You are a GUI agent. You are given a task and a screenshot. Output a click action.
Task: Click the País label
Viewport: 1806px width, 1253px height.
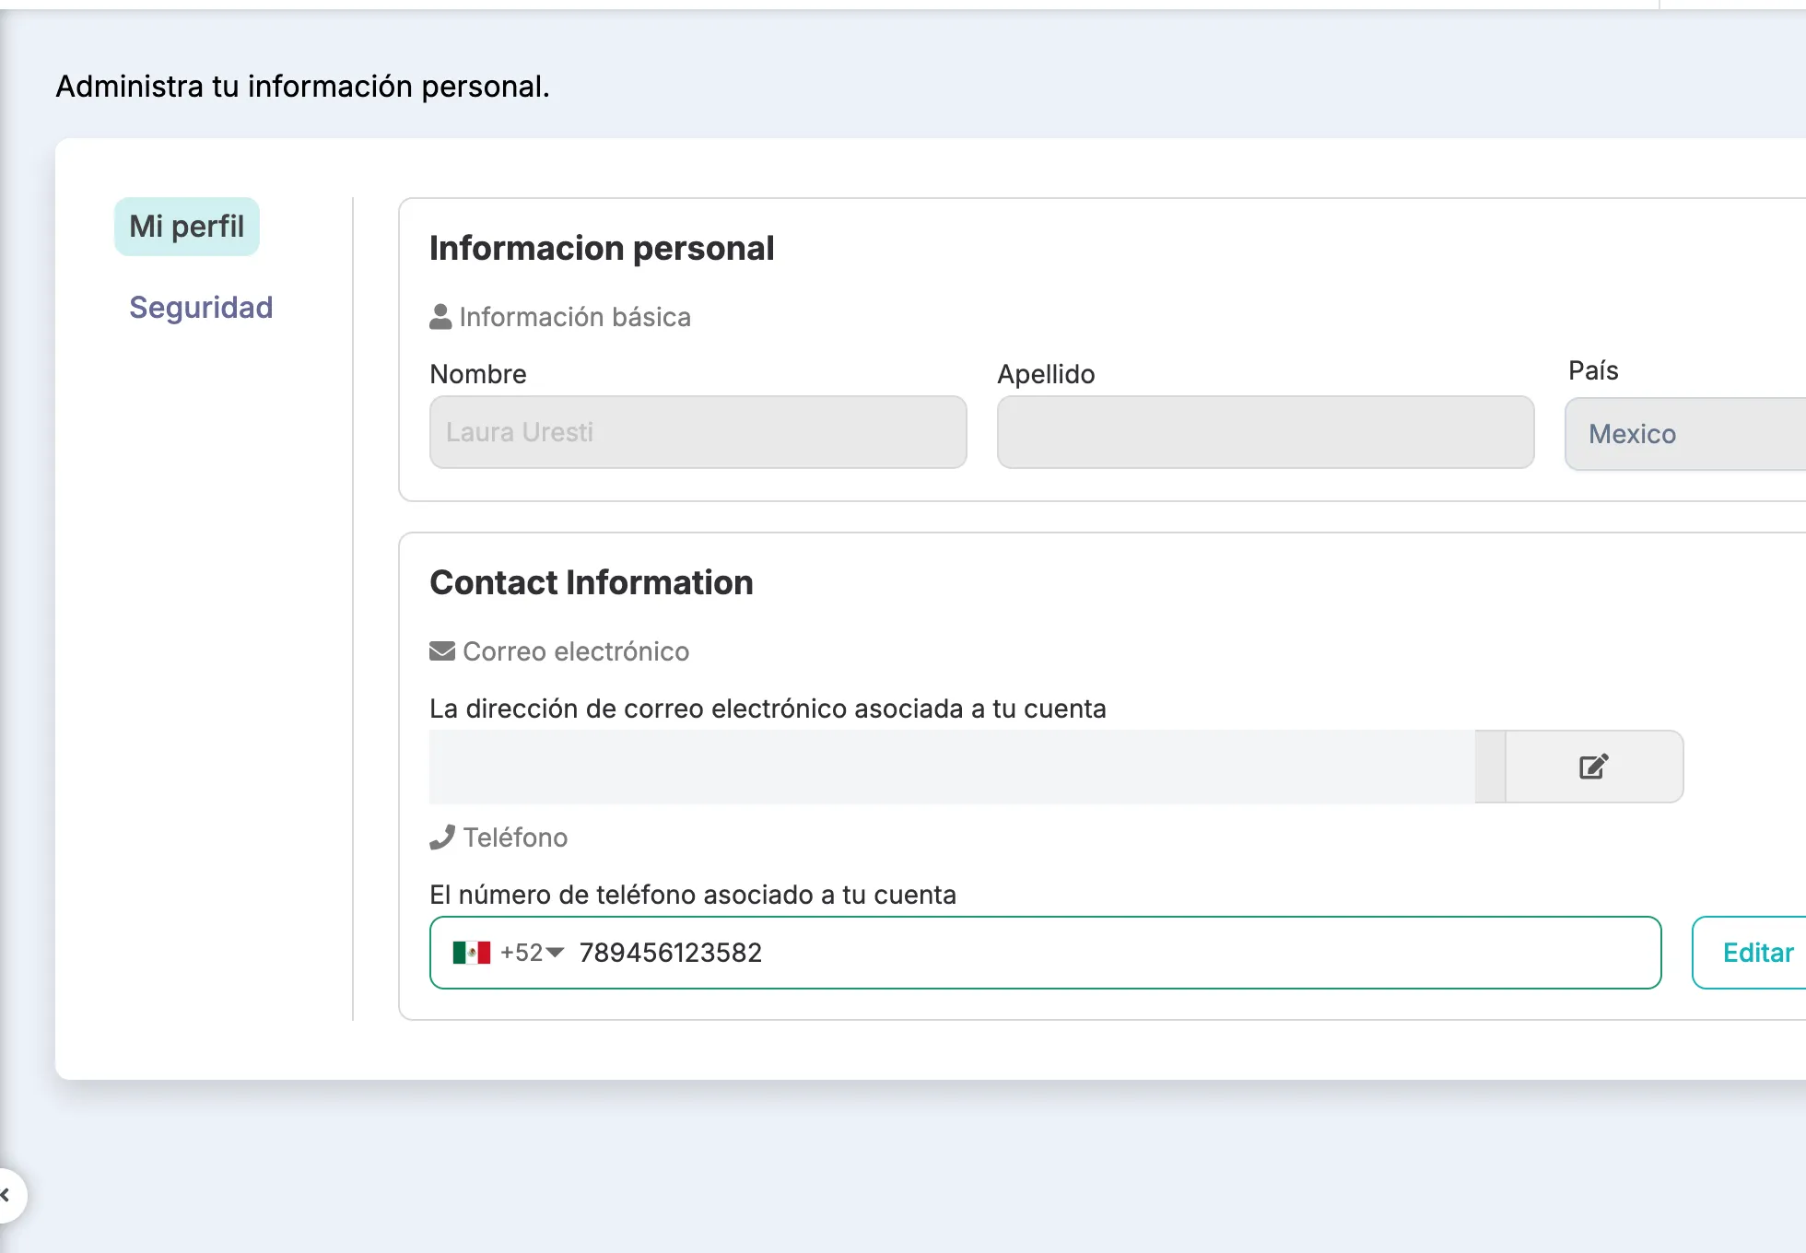point(1593,370)
